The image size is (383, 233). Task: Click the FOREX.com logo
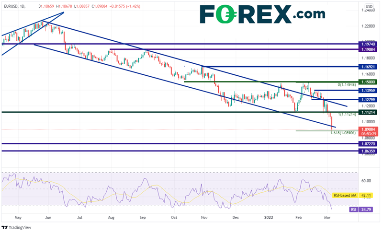262,14
